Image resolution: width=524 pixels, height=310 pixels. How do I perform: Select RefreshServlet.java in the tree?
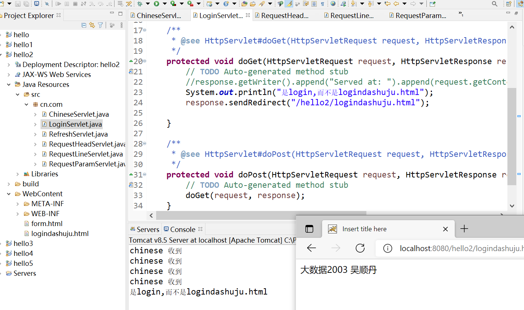(78, 134)
